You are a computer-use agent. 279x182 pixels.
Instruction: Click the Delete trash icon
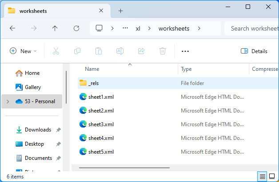pyautogui.click(x=163, y=51)
